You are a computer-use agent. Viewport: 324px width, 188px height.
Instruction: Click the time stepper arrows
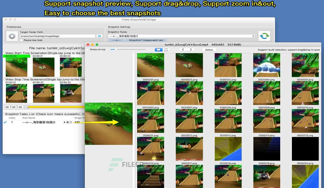click(x=24, y=107)
